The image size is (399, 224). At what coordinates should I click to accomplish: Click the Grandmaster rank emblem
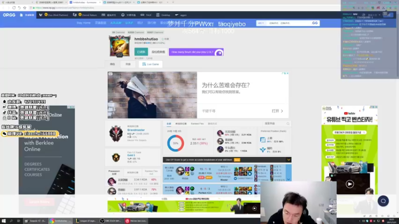(116, 133)
